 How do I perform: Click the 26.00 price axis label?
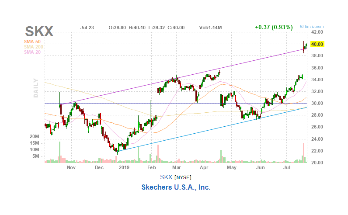pos(317,127)
